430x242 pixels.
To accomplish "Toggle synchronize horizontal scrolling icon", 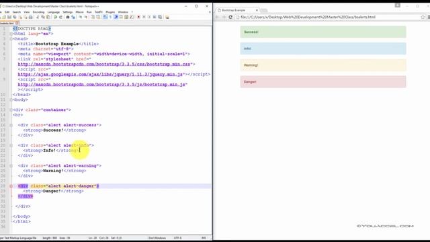I will (x=98, y=17).
